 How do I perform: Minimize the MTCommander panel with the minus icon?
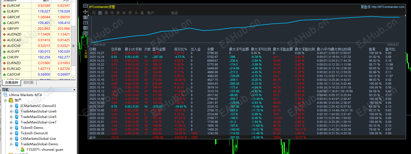[x=85, y=6]
